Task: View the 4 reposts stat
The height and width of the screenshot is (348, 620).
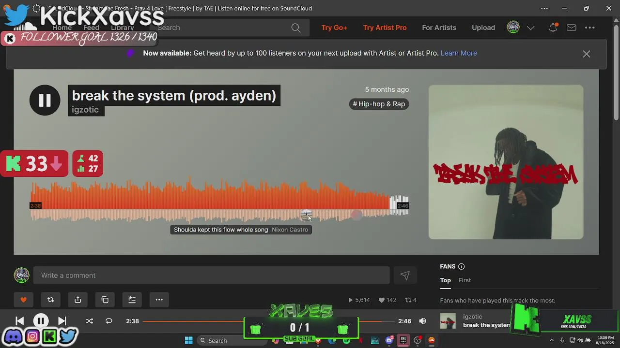Action: pos(411,300)
